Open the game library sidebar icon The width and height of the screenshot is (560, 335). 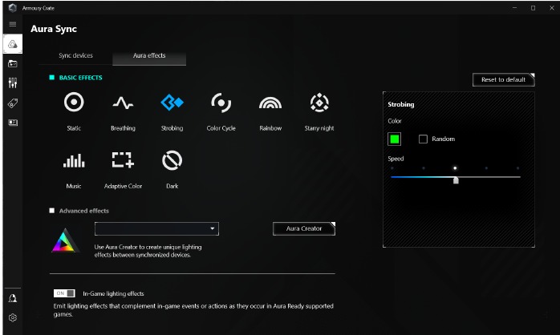(x=13, y=64)
